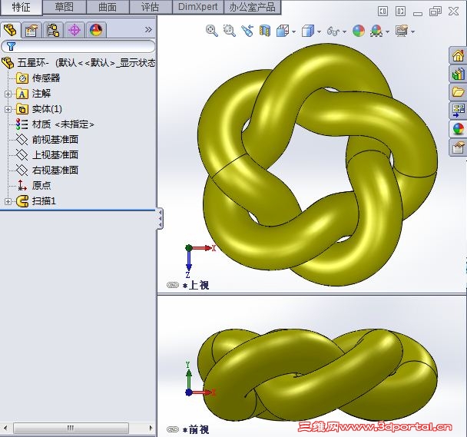This screenshot has height=437, width=467.
Task: Select the FeatureManager design tree tab icon
Action: click(11, 30)
